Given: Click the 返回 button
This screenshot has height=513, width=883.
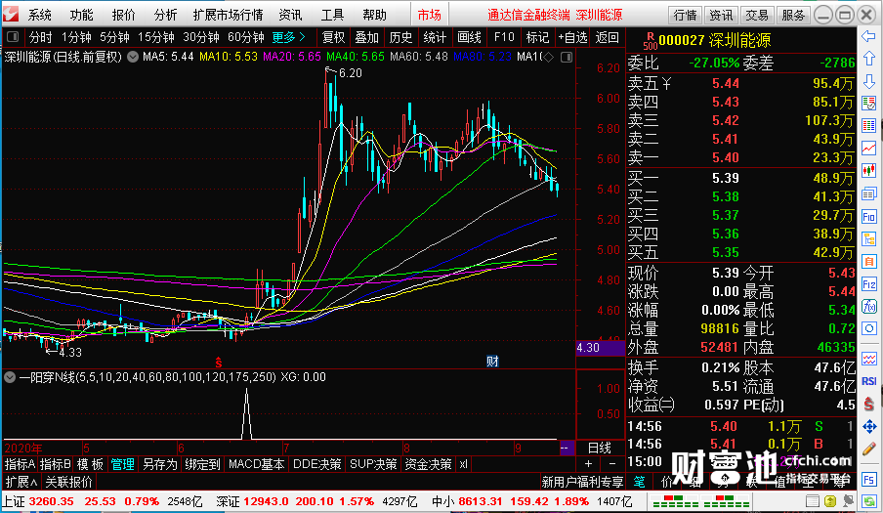Looking at the screenshot, I should [608, 38].
